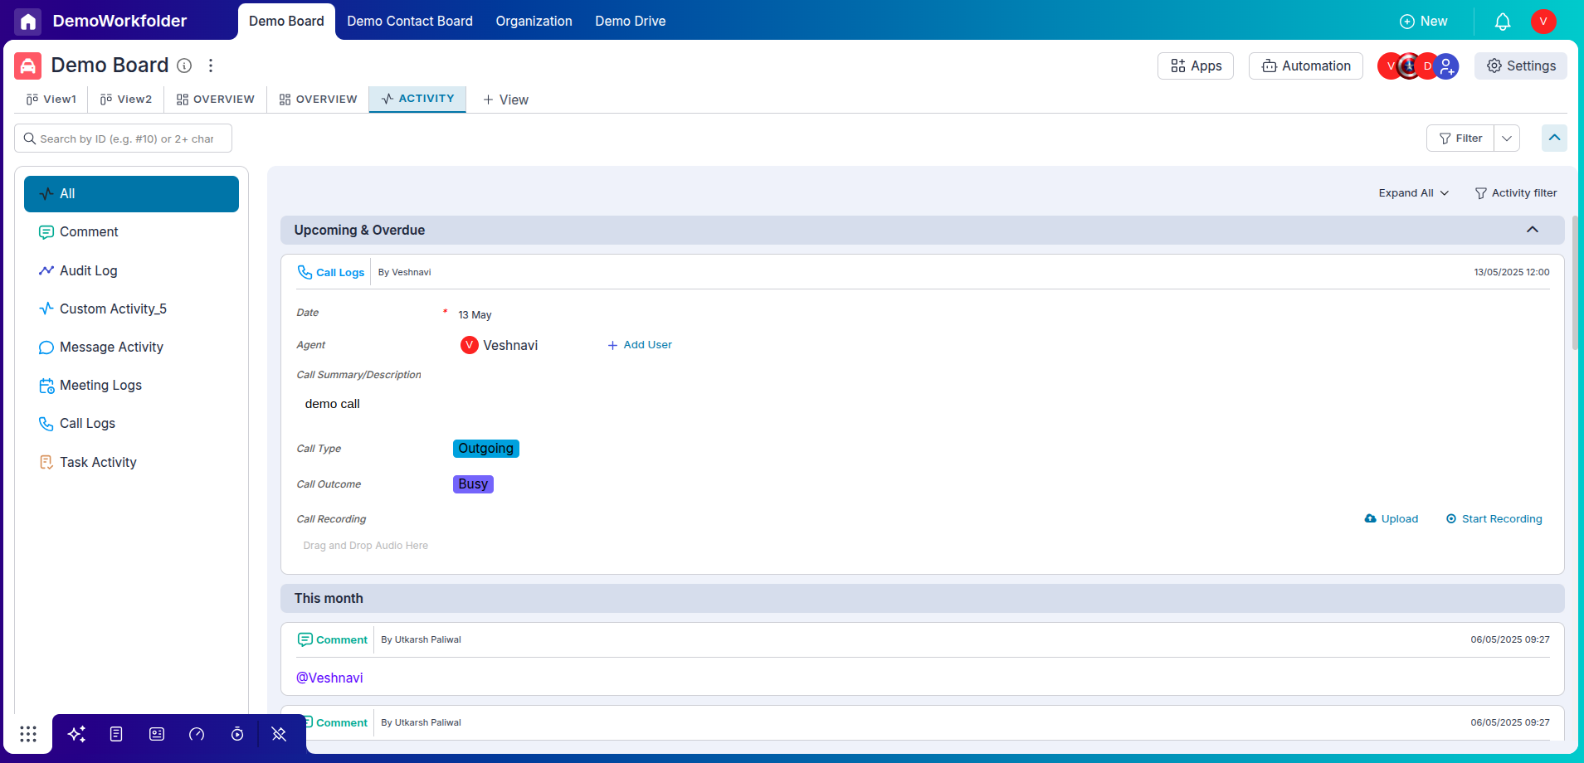Collapse the Upcoming & Overdue section

pyautogui.click(x=1533, y=230)
